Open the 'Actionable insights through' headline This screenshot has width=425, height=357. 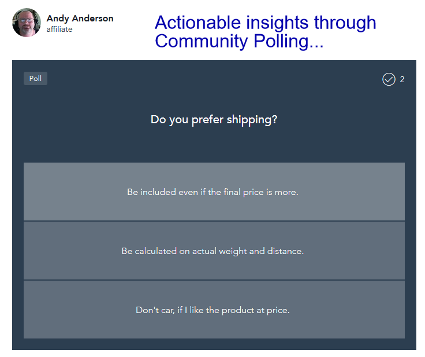click(x=266, y=23)
